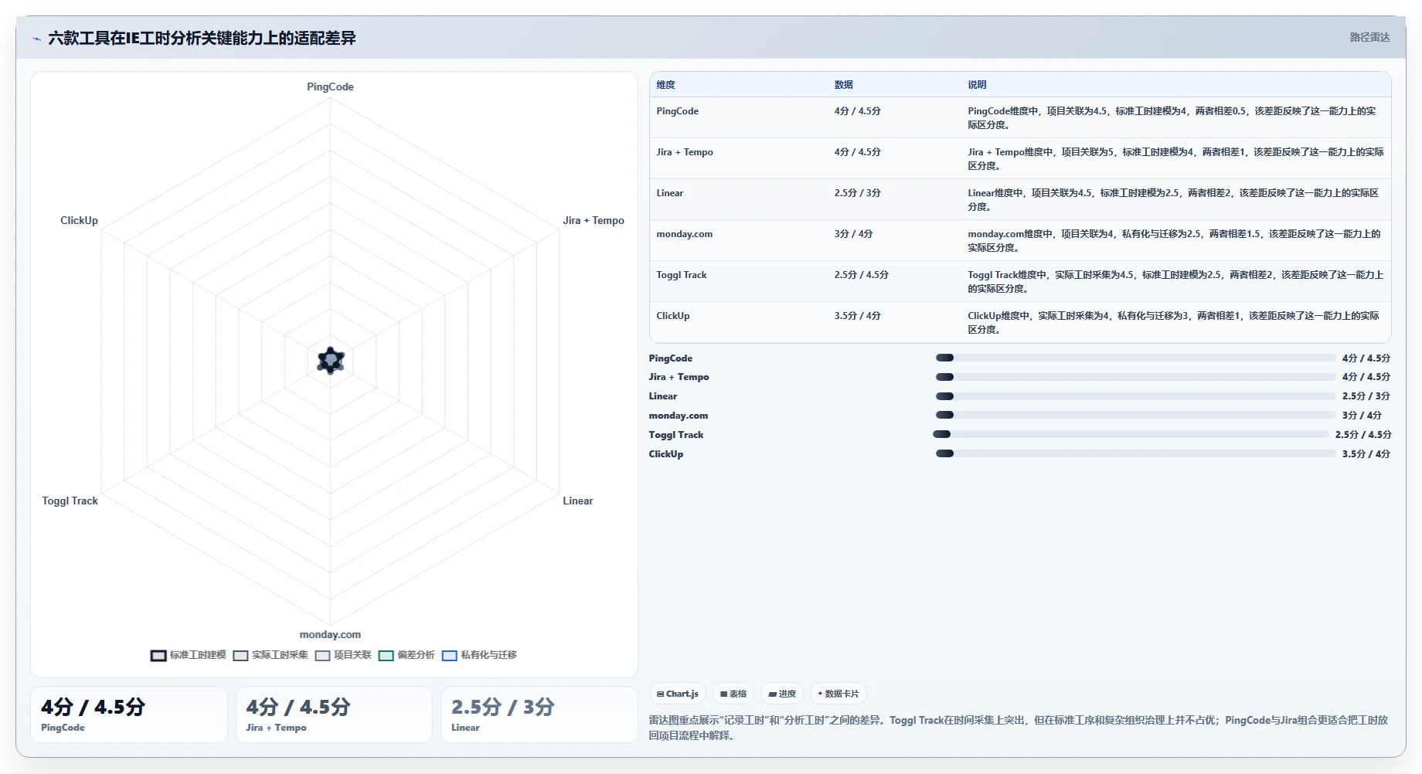Click the Toggl Track label in progress list
This screenshot has height=774, width=1422.
(x=675, y=435)
